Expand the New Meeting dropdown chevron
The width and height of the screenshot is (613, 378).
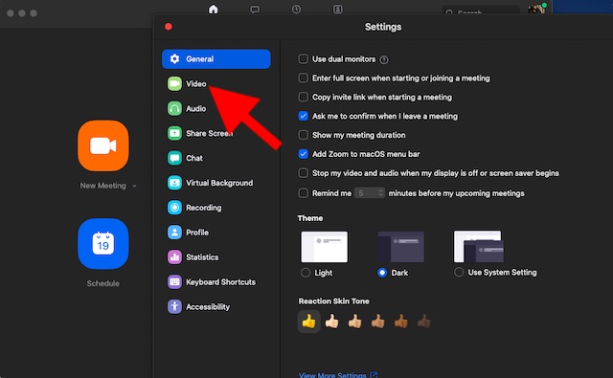point(134,186)
